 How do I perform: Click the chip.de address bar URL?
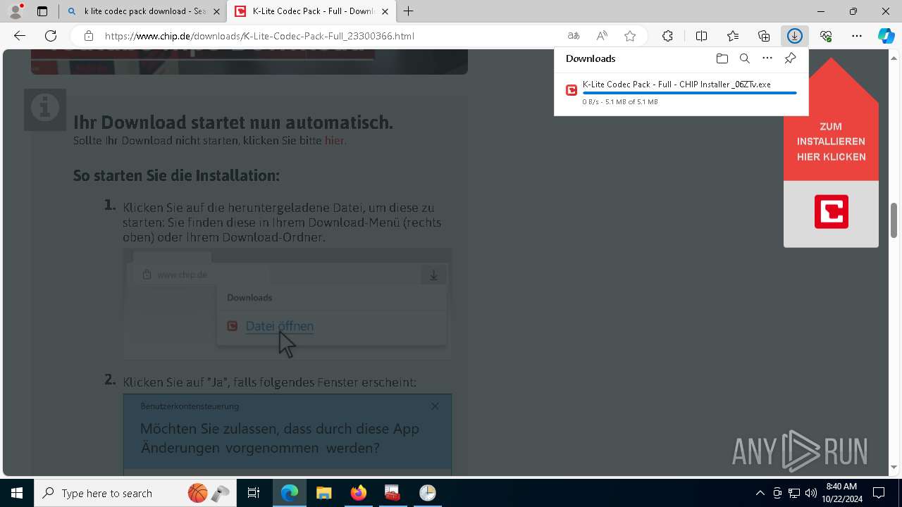tap(259, 36)
